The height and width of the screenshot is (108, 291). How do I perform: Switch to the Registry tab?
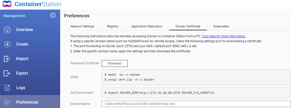tap(113, 26)
